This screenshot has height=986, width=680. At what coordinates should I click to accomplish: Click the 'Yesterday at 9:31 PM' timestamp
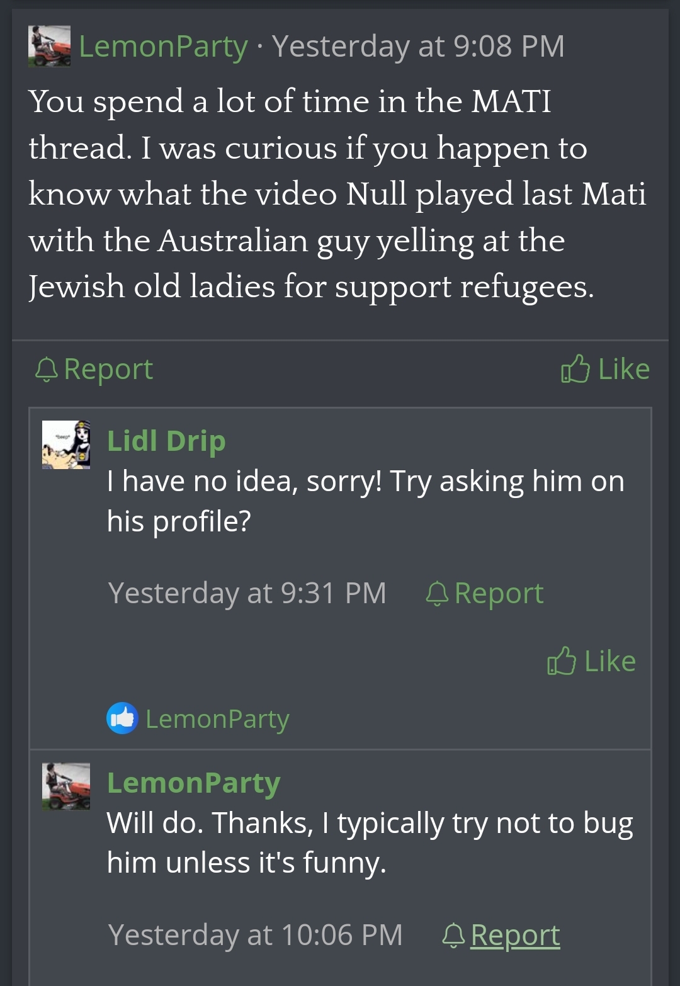[247, 593]
